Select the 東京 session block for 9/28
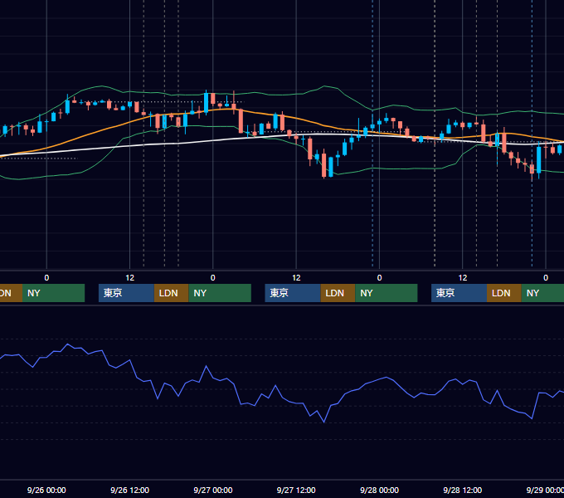 coord(459,293)
